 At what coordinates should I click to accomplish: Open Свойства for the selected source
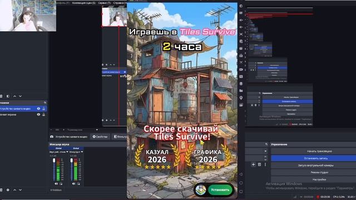click(x=100, y=137)
